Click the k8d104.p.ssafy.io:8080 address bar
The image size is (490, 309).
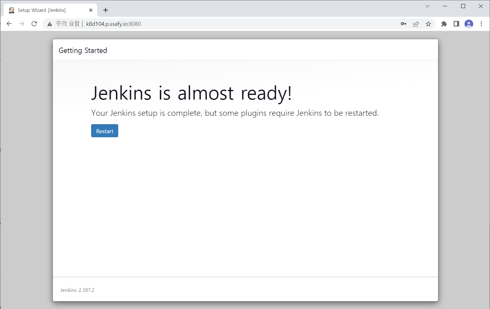tap(240, 24)
